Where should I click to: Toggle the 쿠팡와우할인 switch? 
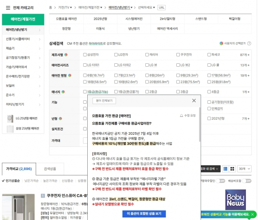pyautogui.click(x=221, y=181)
